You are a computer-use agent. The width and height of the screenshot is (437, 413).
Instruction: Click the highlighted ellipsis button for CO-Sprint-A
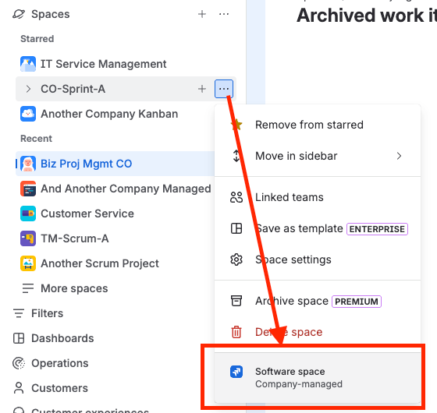tap(224, 89)
